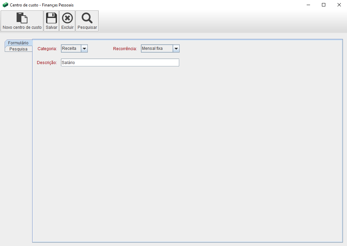
Task: Expand the Recorrência dropdown arrow
Action: (176, 49)
